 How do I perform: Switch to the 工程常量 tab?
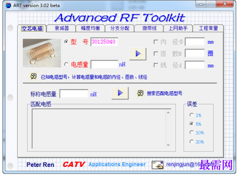click(208, 28)
